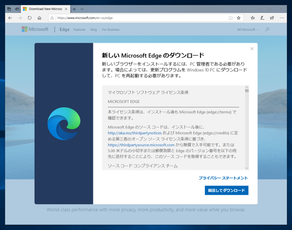Open the Settings and more ellipsis menu
Screen dimensions: 292x230
[282, 18]
